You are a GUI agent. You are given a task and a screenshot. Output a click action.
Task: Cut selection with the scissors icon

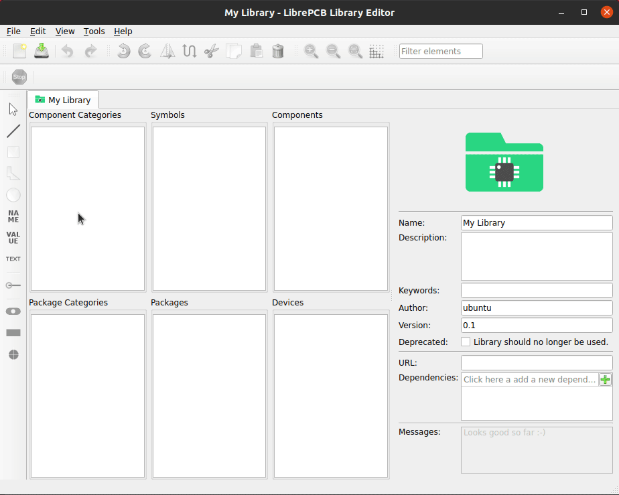[212, 52]
